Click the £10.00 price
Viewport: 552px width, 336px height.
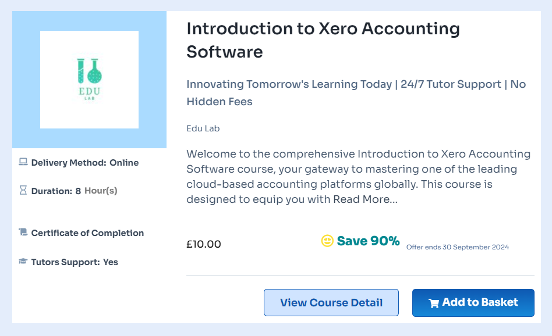coord(204,244)
